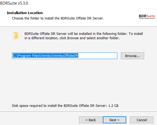Click the BDRSuite logo image

(x=147, y=17)
